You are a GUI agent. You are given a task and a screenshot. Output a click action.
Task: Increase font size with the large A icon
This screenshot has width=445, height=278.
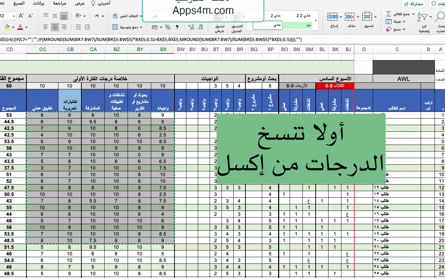(x=21, y=16)
